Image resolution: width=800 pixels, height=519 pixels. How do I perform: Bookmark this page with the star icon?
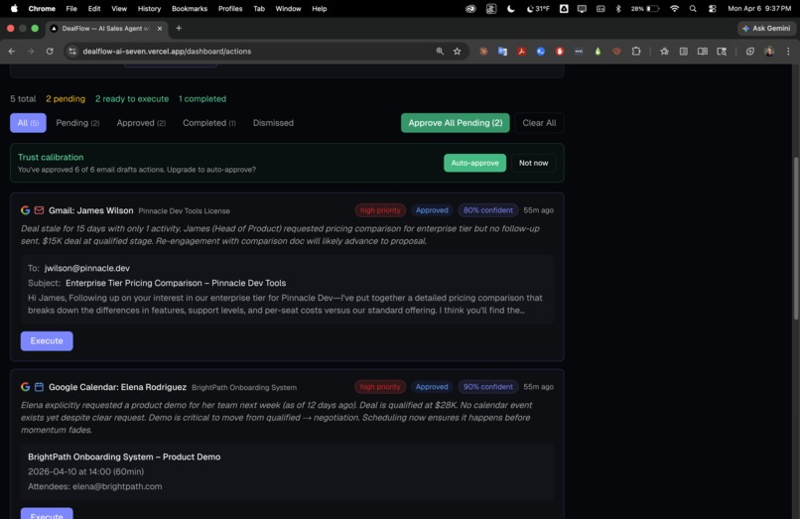pyautogui.click(x=458, y=51)
